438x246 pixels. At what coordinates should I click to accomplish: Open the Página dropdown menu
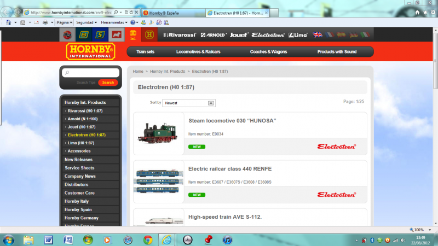coord(64,22)
